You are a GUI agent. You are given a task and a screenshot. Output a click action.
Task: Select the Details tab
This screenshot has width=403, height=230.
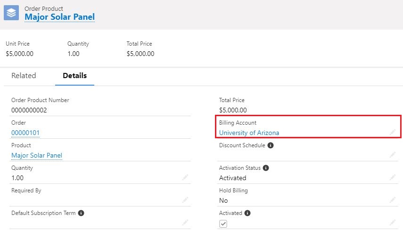[75, 76]
